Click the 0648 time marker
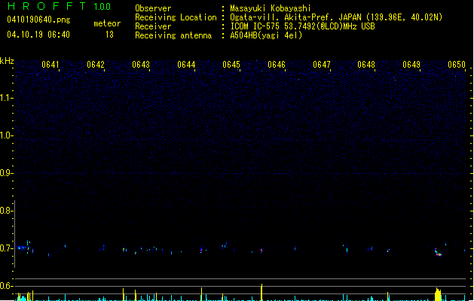 pyautogui.click(x=366, y=65)
